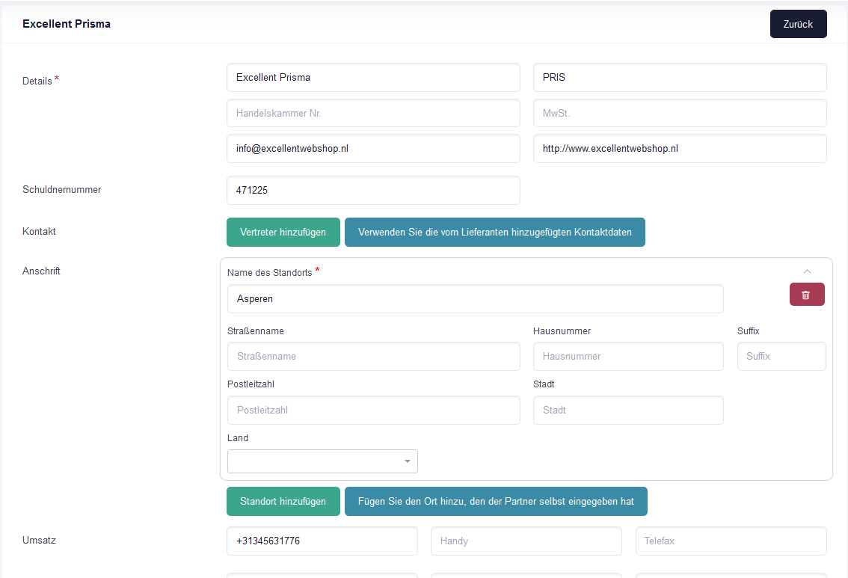Viewport: 848px width, 578px height.
Task: Click Standort hinzufügen button
Action: (283, 501)
